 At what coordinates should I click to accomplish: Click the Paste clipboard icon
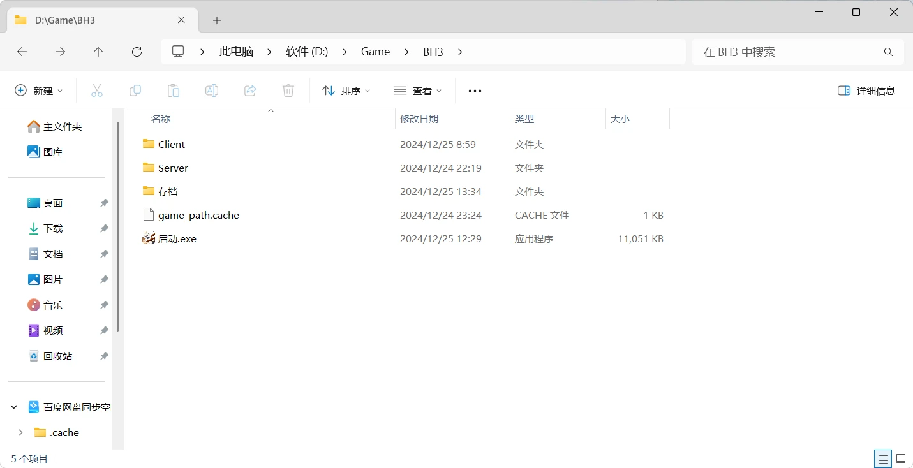(x=174, y=91)
